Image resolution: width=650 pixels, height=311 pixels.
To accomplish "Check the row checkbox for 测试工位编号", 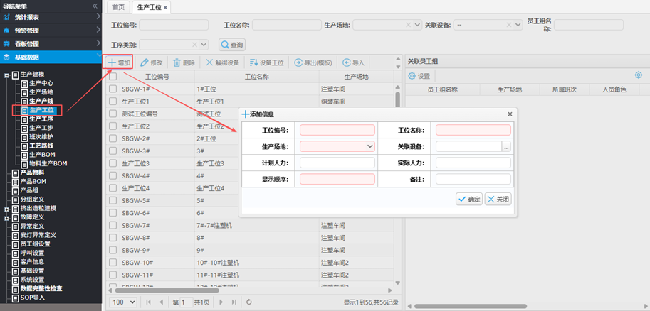I will 112,114.
